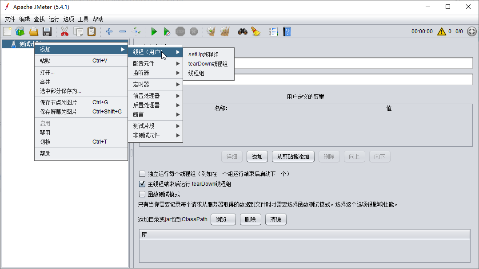The width and height of the screenshot is (479, 269).
Task: Select 选中部分保存为... menu entry
Action: coord(81,91)
